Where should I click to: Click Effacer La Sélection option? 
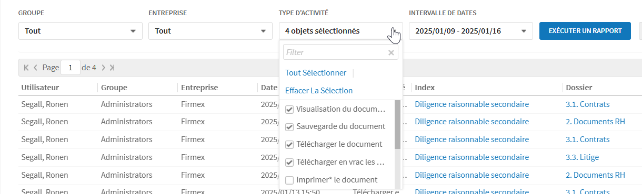[319, 91]
